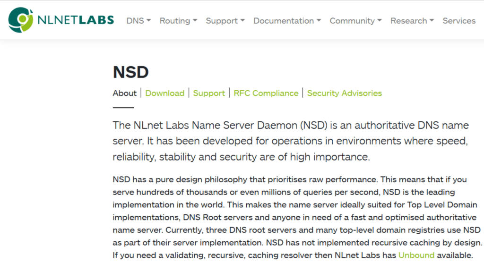The height and width of the screenshot is (272, 484).
Task: Open the Community dropdown menu
Action: [356, 21]
